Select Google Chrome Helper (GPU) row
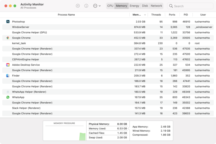 [108, 32]
